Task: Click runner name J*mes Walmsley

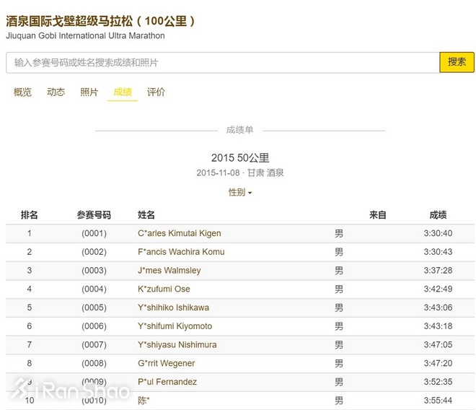Action: click(169, 271)
